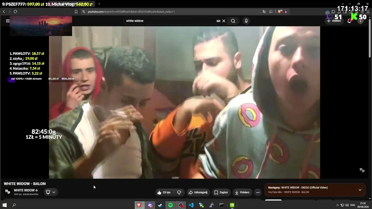Open the Brave Shields lion icon
This screenshot has height=209, width=372.
[280, 12]
